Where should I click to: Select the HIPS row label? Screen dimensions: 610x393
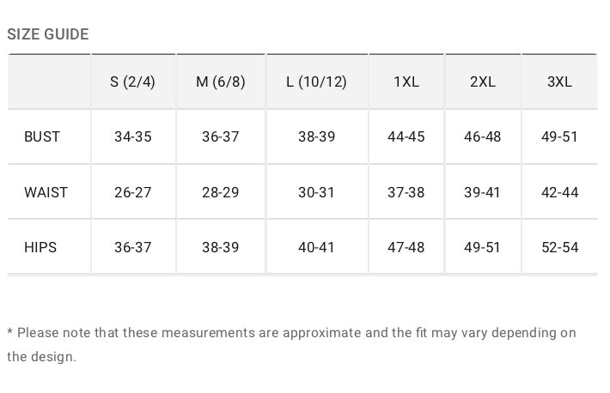coord(40,247)
